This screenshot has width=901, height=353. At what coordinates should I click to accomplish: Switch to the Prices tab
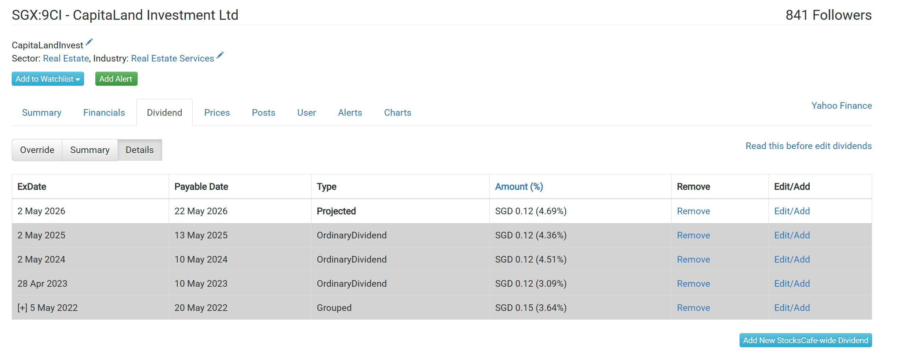coord(217,112)
